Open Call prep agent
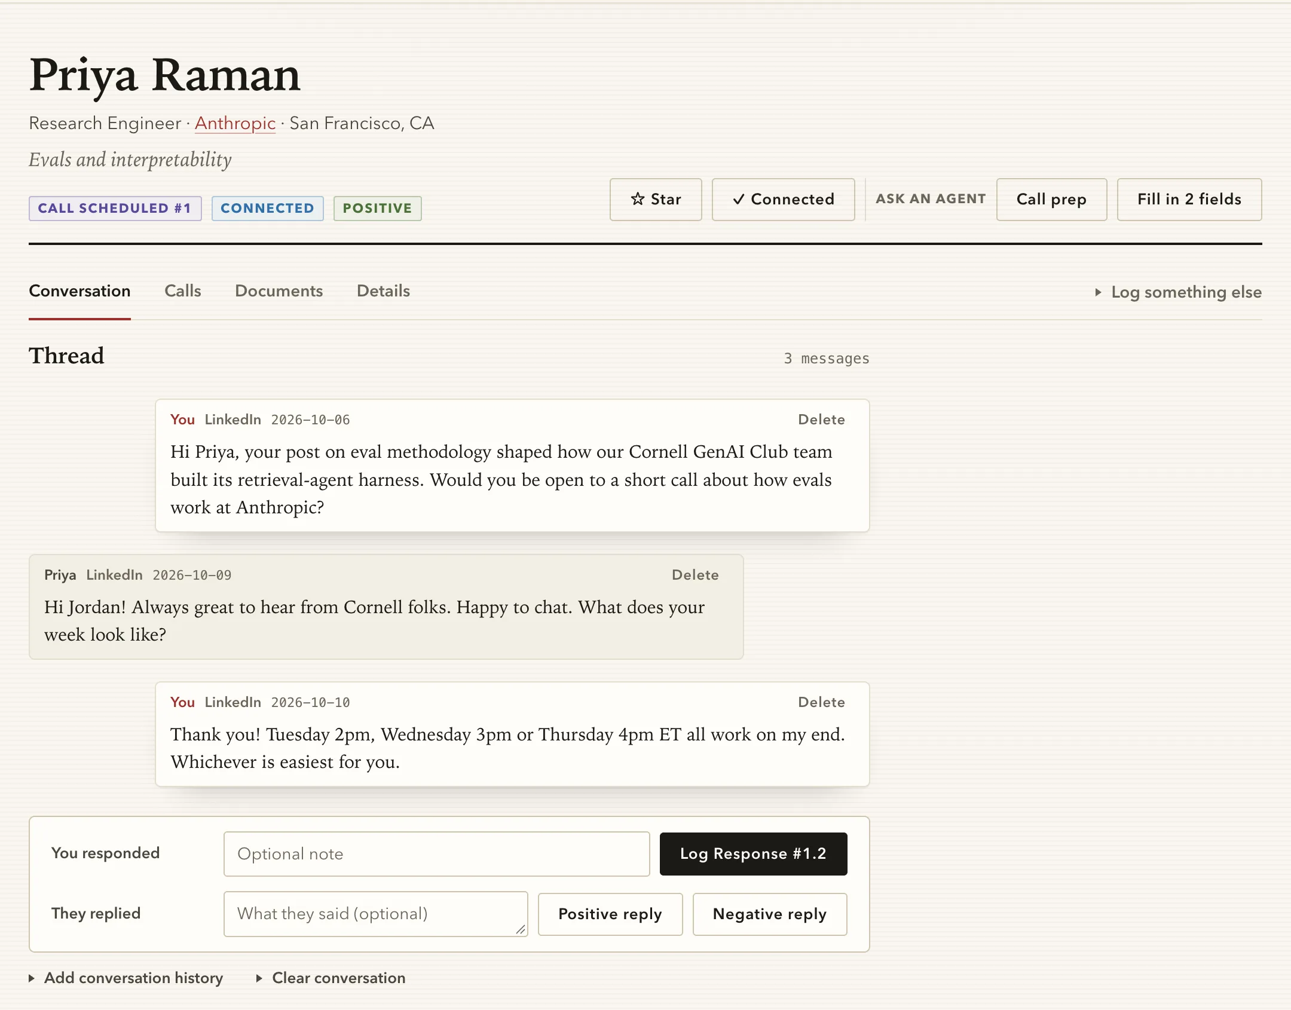Viewport: 1291px width, 1010px height. [x=1051, y=199]
